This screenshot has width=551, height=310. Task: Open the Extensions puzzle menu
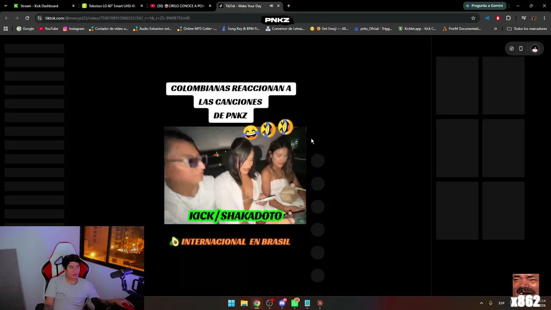(x=508, y=18)
